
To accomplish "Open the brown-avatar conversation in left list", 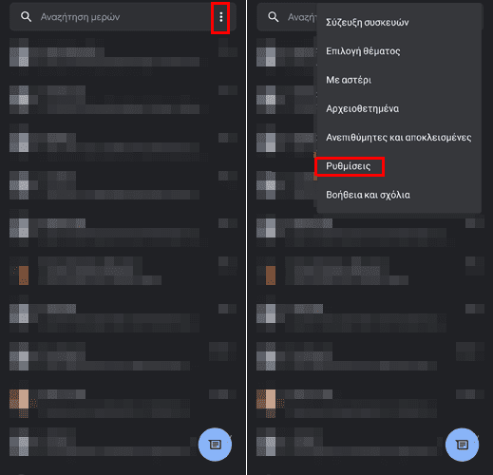I will (x=123, y=273).
